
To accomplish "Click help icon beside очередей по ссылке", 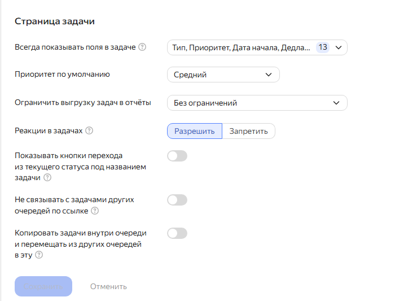I will click(x=95, y=211).
